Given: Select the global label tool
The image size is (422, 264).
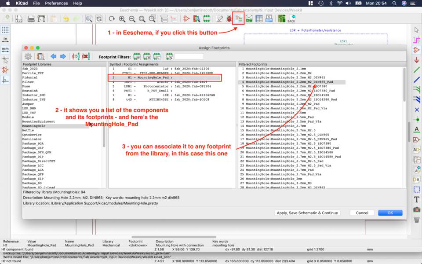Looking at the screenshot, I should (417, 139).
